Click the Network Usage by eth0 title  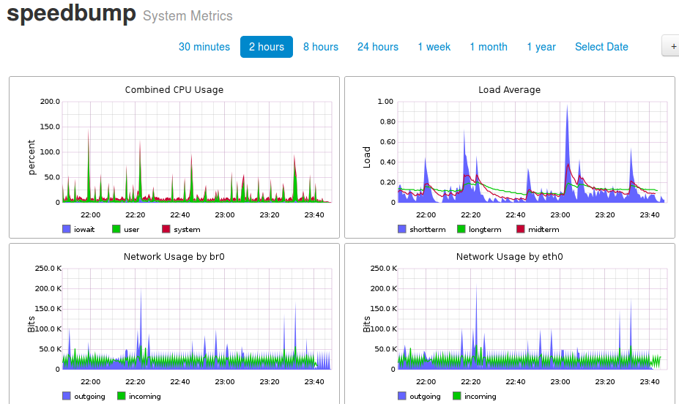coord(509,256)
